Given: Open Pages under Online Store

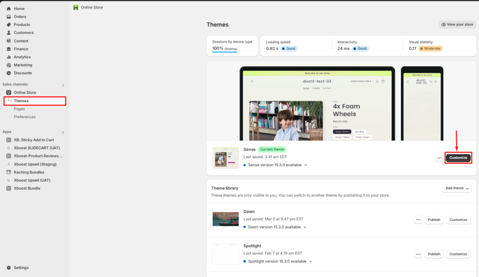Looking at the screenshot, I should click(19, 109).
